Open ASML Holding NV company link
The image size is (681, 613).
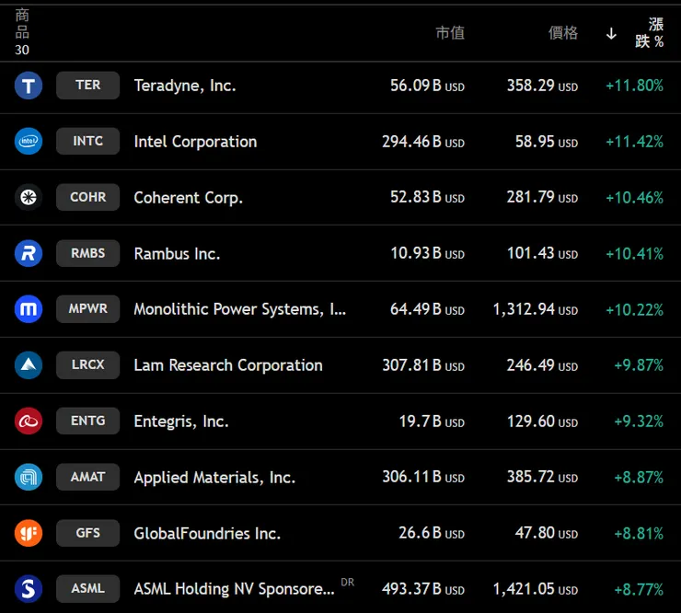(x=234, y=589)
